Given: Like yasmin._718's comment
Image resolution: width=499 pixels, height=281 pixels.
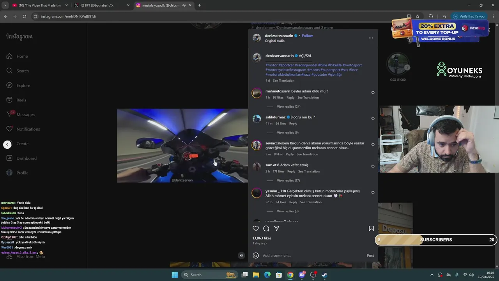Looking at the screenshot, I should tap(373, 193).
